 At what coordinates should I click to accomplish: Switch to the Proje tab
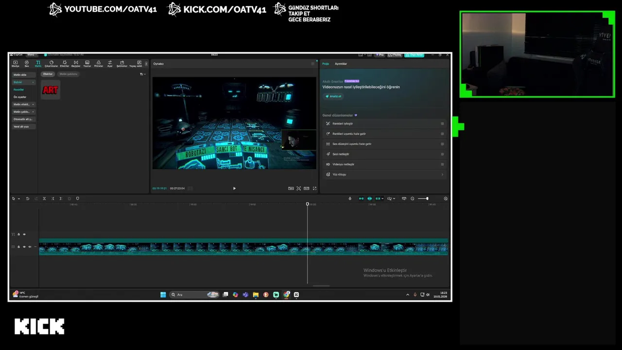326,64
